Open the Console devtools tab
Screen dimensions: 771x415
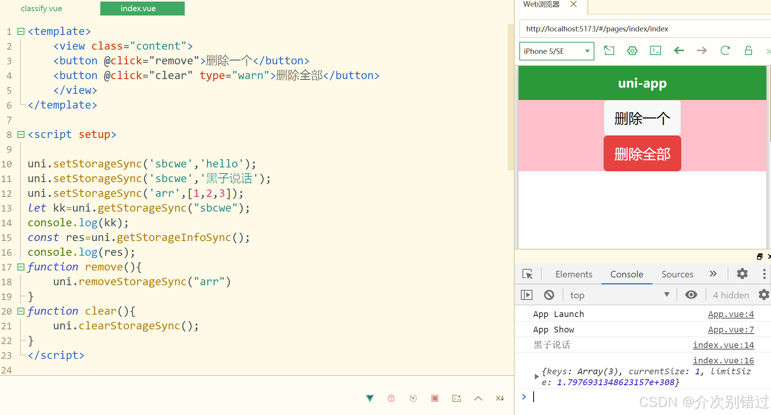pos(627,274)
